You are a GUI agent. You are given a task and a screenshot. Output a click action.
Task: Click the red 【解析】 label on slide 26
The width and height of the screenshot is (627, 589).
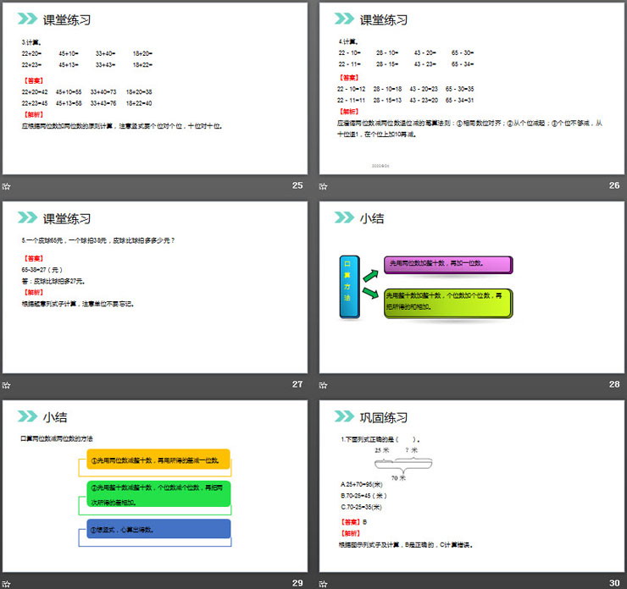click(349, 112)
